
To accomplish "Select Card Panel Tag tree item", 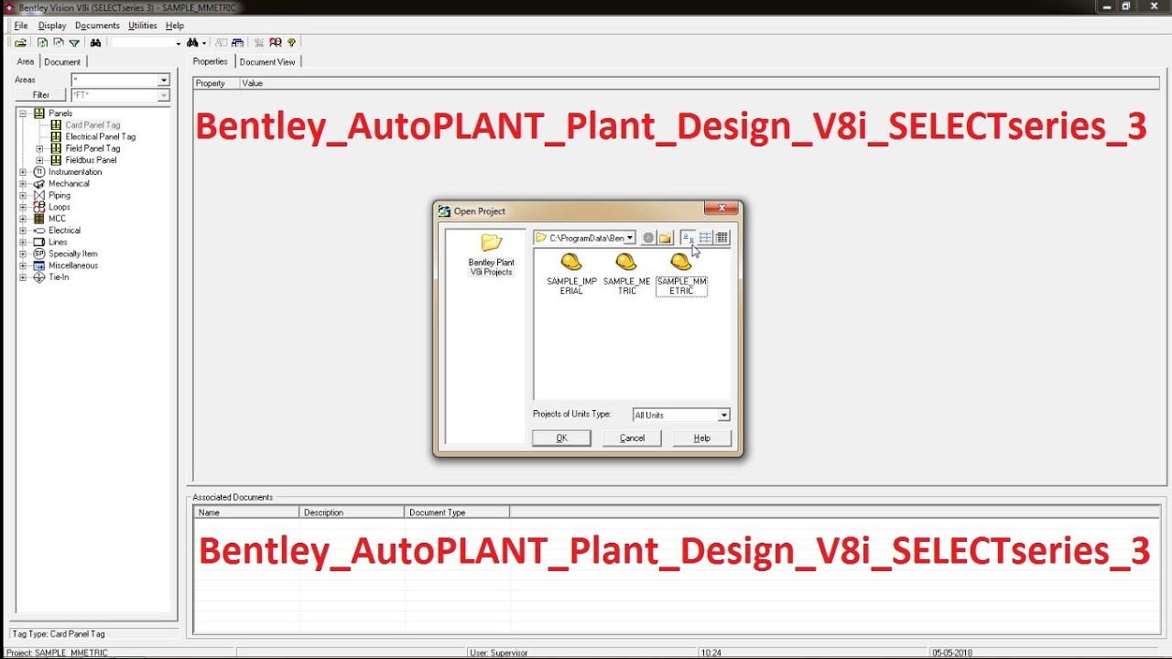I will [x=92, y=125].
